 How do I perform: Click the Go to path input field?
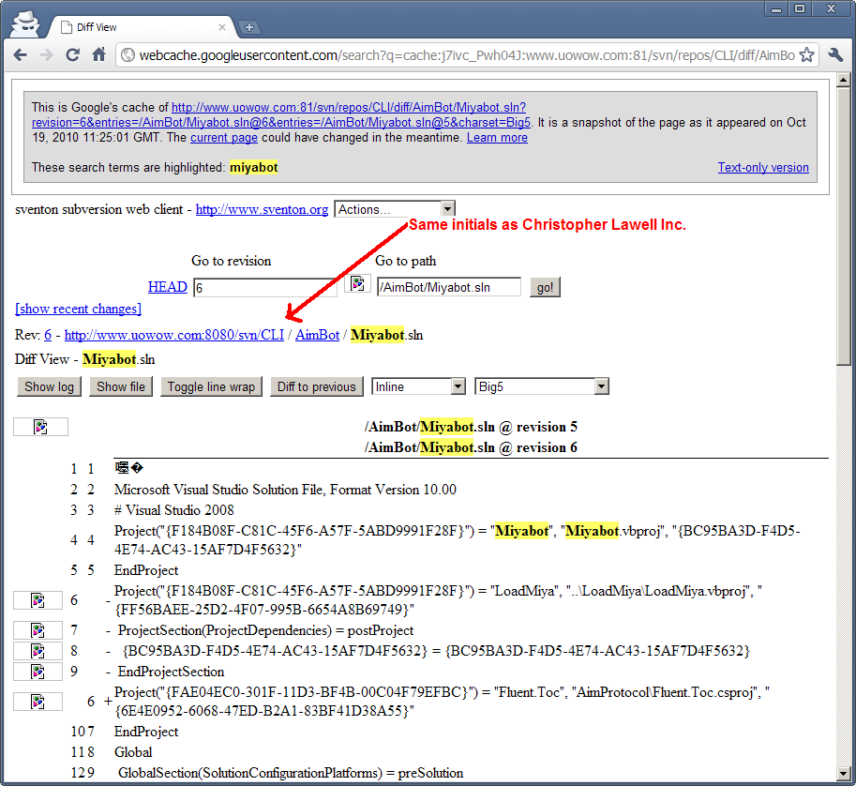pos(449,287)
